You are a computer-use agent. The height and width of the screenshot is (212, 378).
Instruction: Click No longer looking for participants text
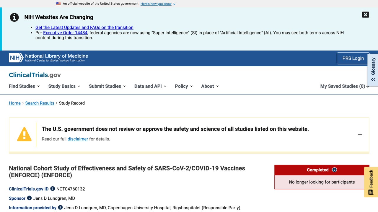coord(322,182)
